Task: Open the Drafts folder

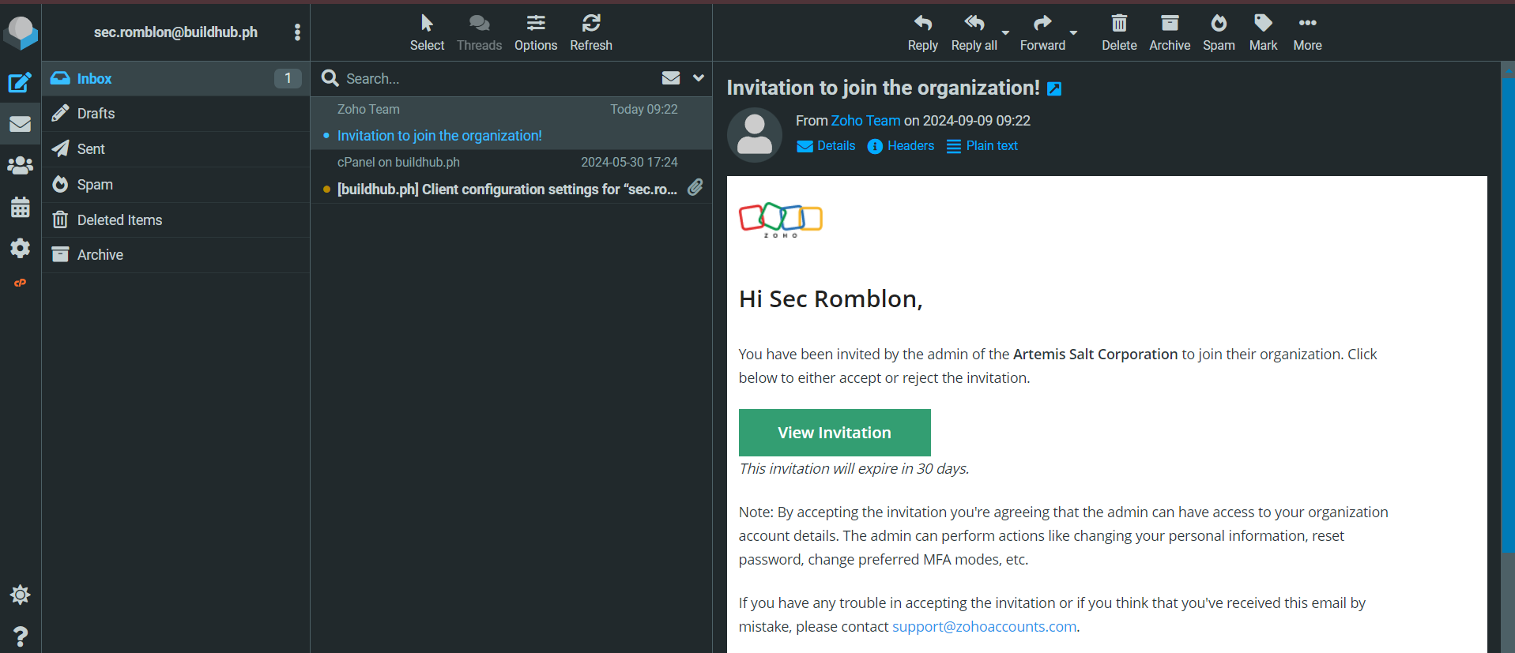Action: pyautogui.click(x=96, y=114)
